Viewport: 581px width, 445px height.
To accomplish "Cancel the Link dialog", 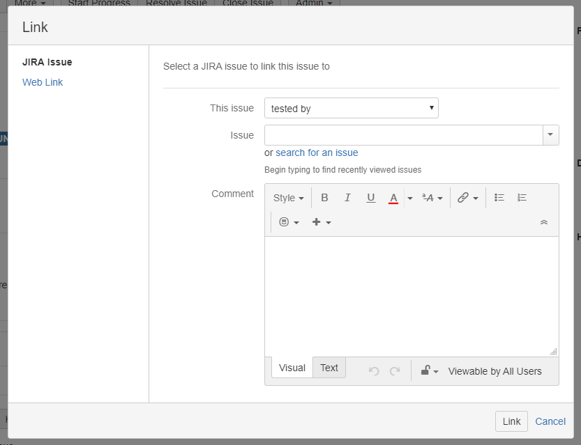I will [550, 421].
